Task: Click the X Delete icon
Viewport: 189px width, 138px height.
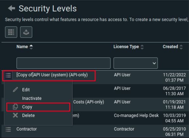Action: point(15,115)
